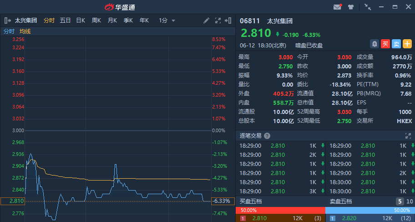Screen dimensions: 415x222
Task: Click the 最低 value 2.750
Action: click(x=286, y=66)
